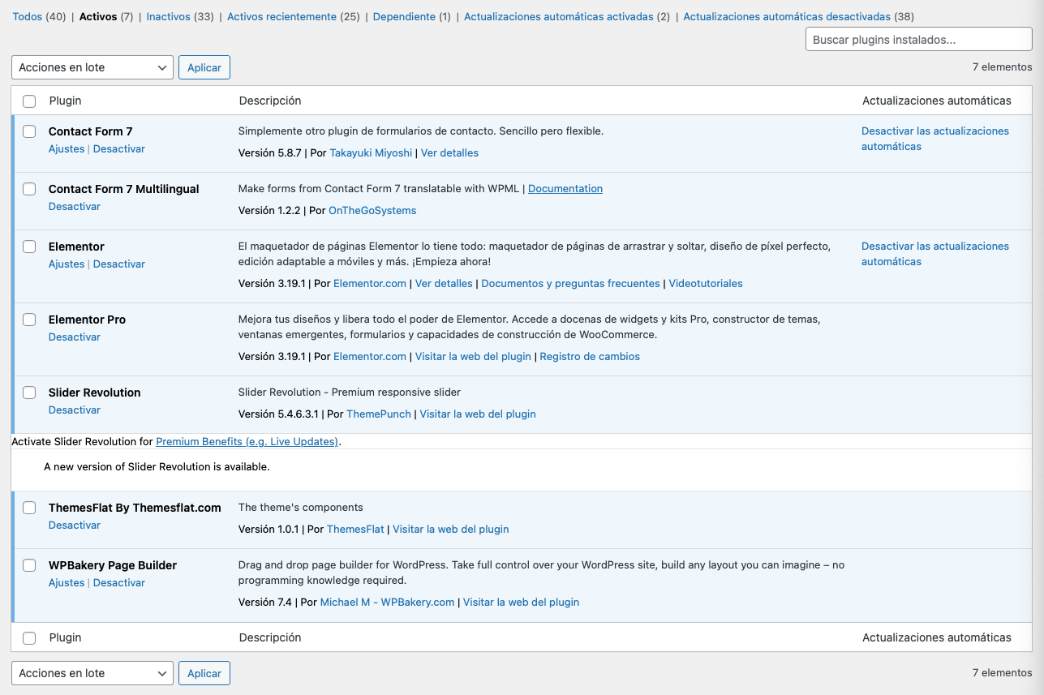Deactivate ThemesFlat By Themesflat.com
The image size is (1044, 695).
[75, 526]
